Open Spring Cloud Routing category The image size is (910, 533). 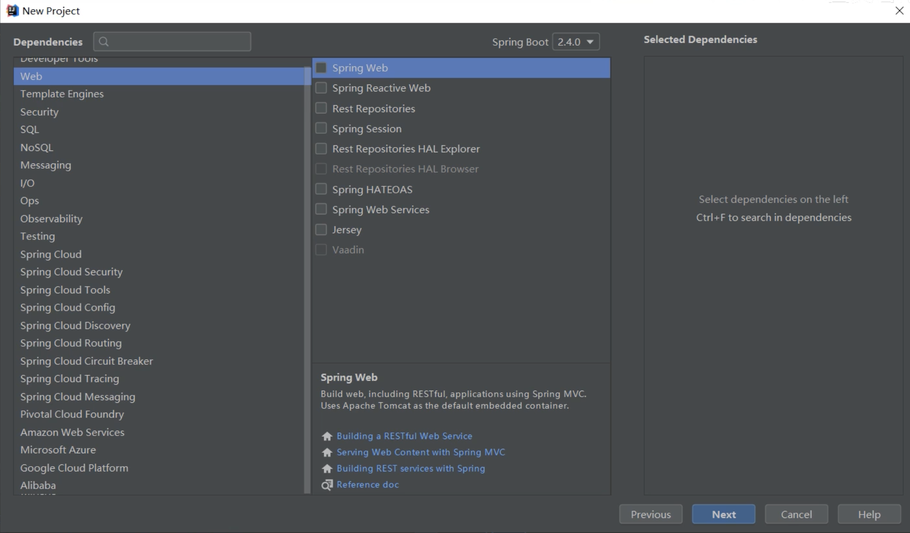click(159, 343)
